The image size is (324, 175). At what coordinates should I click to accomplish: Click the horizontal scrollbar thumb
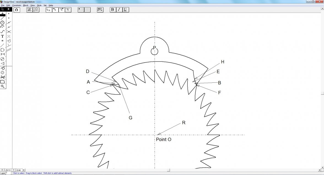[168, 170]
